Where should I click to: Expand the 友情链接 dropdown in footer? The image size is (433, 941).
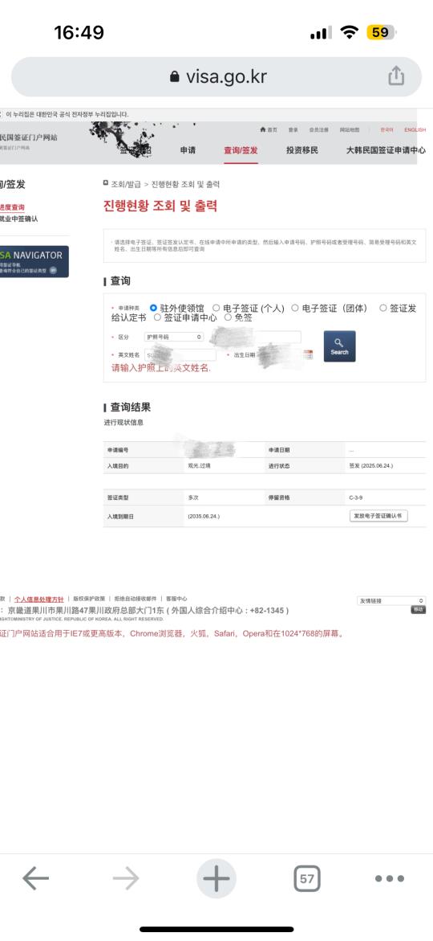coord(391,600)
